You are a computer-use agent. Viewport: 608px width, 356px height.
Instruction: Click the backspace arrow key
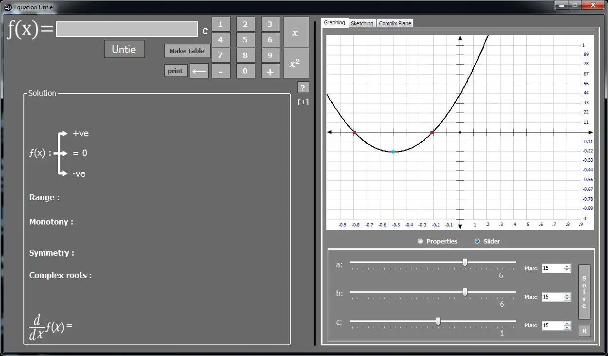(x=199, y=71)
